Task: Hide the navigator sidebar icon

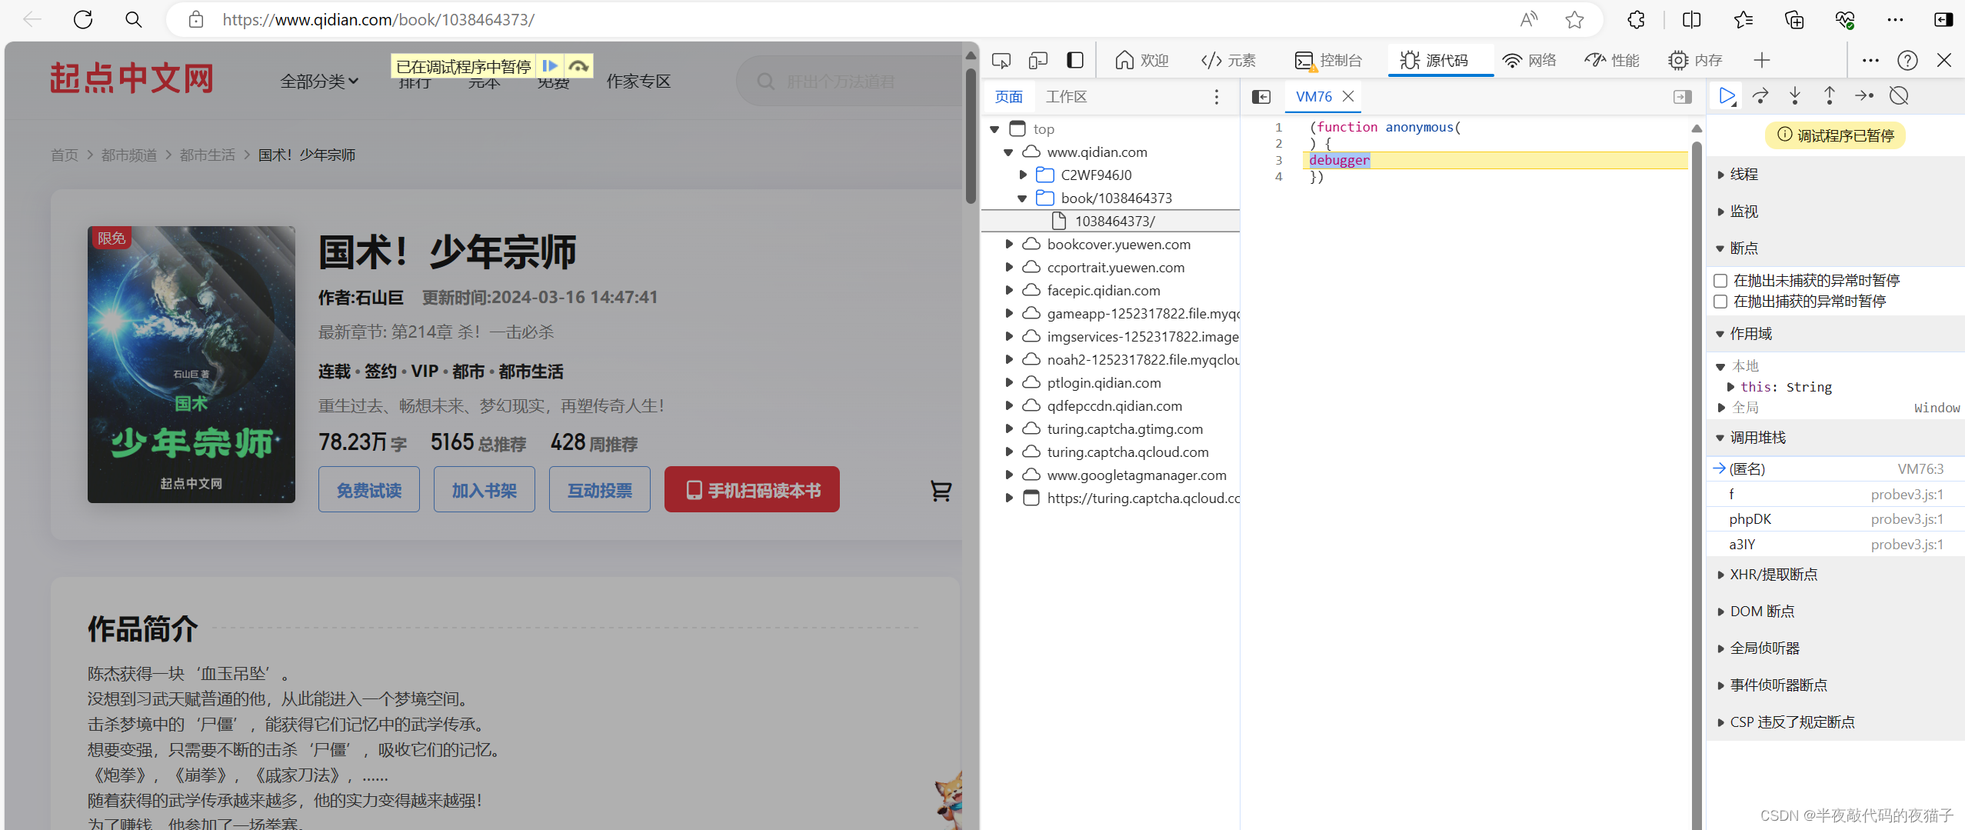Action: (x=1261, y=96)
